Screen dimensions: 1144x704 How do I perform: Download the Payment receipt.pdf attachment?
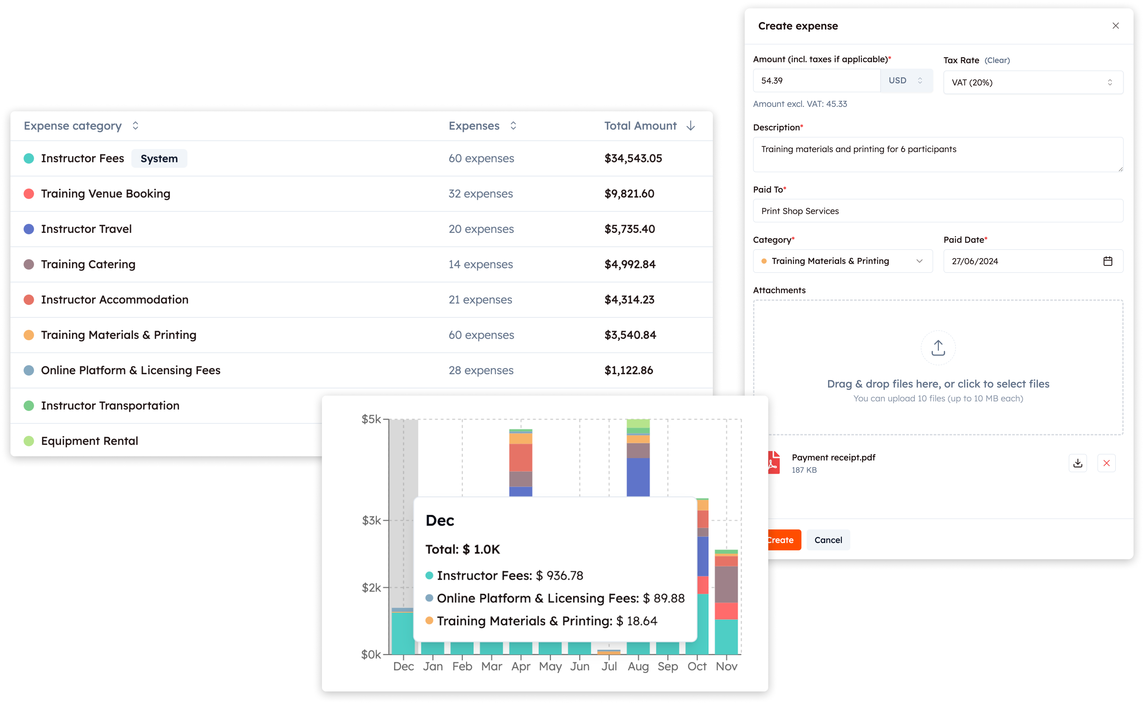1077,463
